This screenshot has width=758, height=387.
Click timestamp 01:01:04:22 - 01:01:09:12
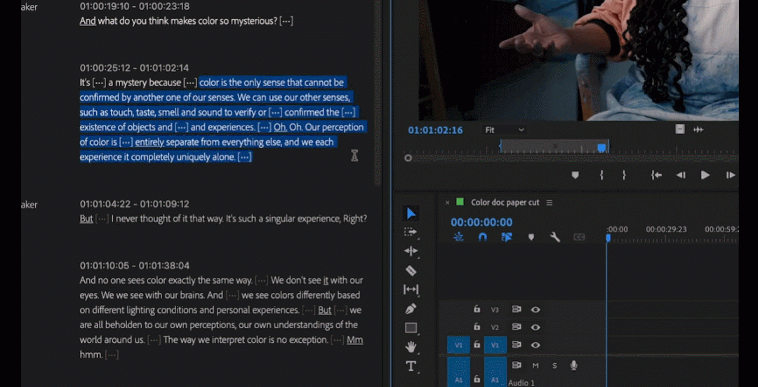(134, 204)
